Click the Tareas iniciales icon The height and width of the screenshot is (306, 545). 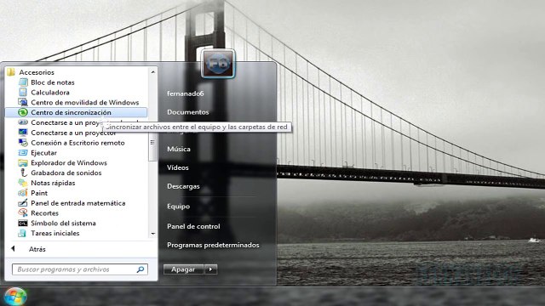[22, 233]
